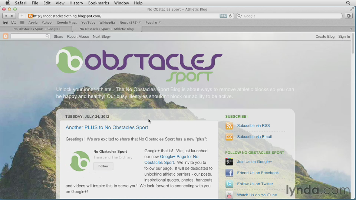This screenshot has width=356, height=200.
Task: Open the Downloads button in toolbar
Action: tap(348, 16)
